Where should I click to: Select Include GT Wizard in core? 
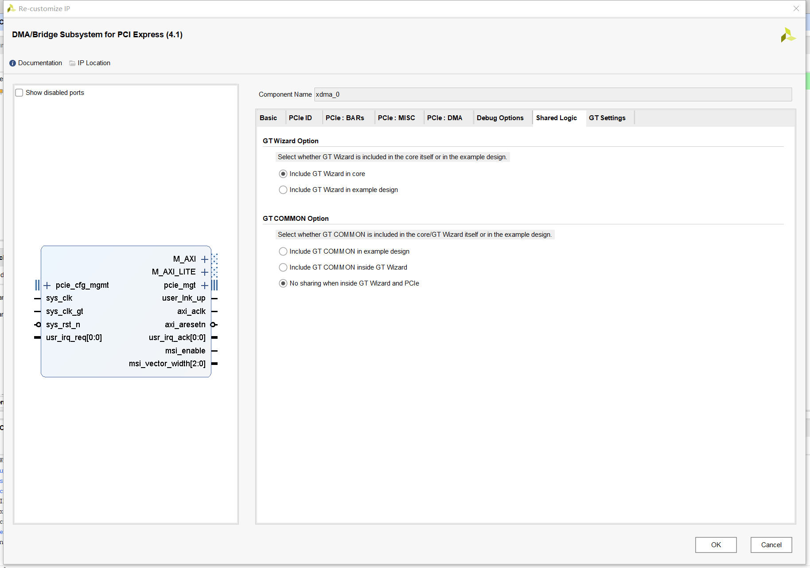click(283, 174)
